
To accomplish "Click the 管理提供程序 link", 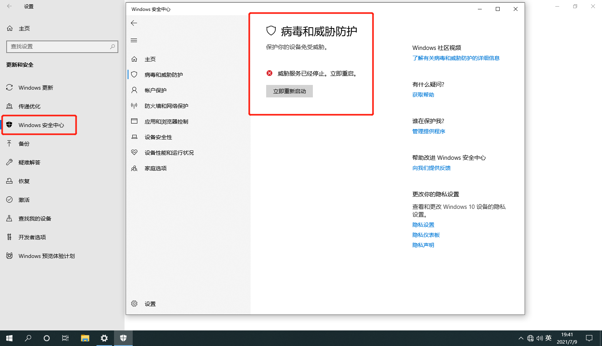I will [x=428, y=131].
